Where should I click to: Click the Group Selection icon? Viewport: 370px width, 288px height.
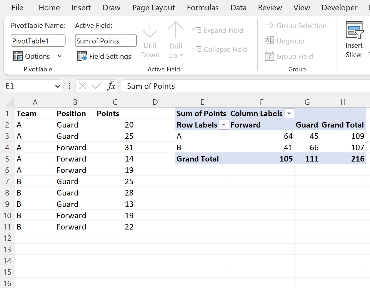point(269,26)
